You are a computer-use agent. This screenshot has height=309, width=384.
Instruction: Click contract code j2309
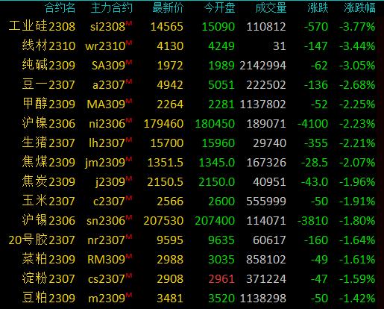tap(110, 182)
